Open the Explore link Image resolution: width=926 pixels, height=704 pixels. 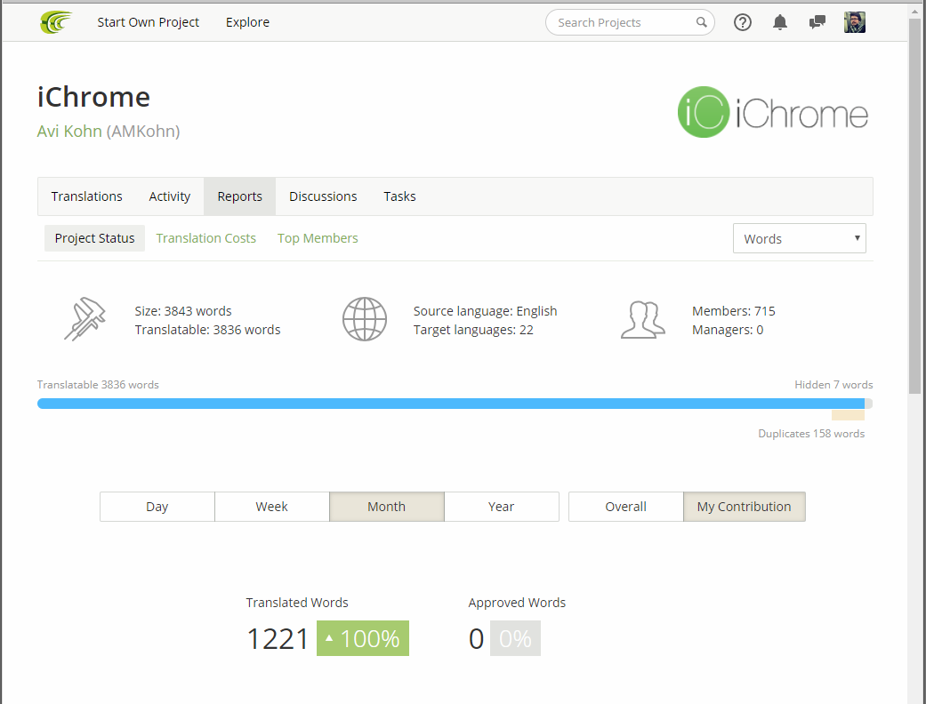click(247, 22)
